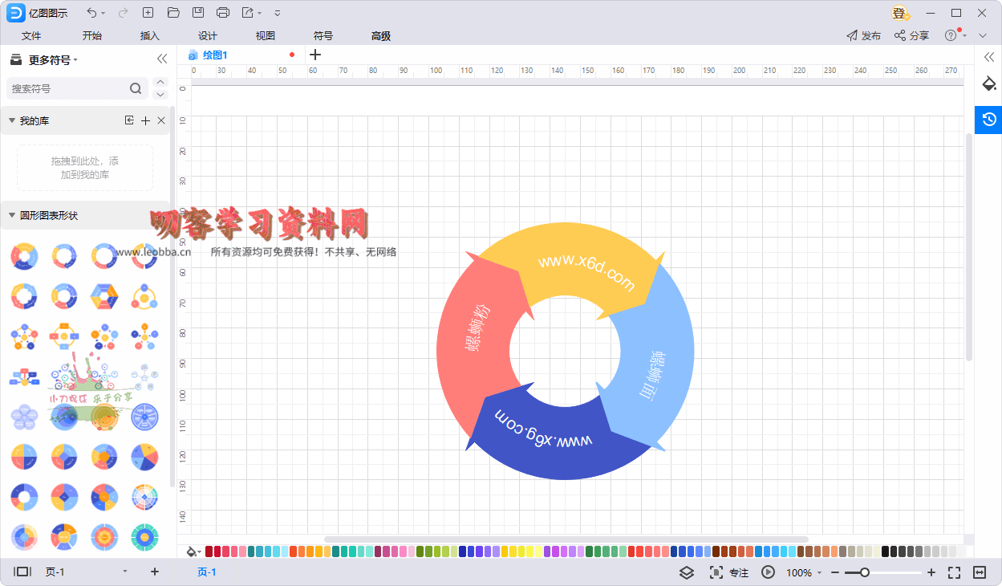Click the library down arrow stepper
1002x586 pixels.
pos(160,95)
